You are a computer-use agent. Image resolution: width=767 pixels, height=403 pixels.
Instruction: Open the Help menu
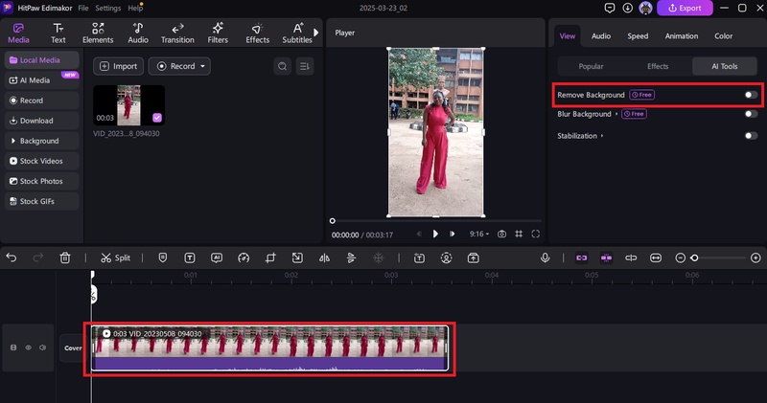point(134,8)
